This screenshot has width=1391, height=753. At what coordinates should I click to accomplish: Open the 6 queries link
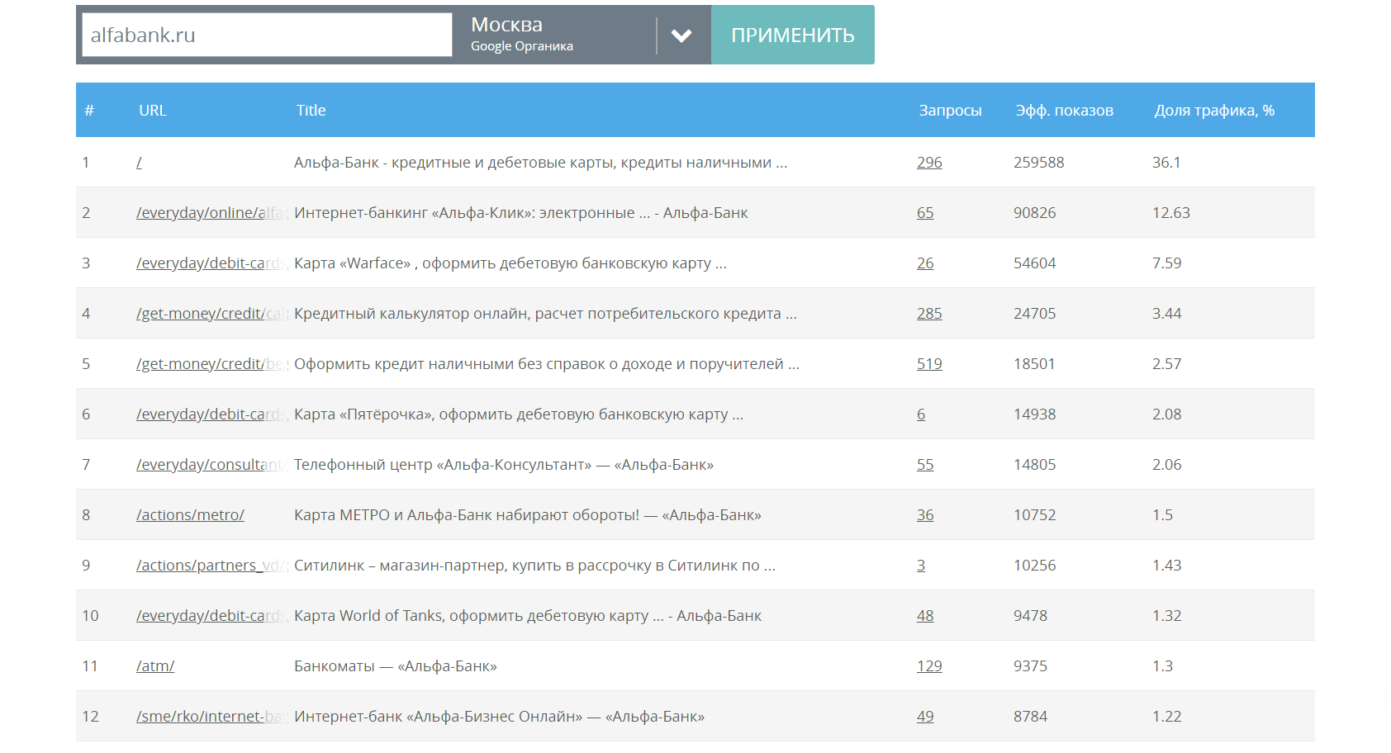coord(921,414)
